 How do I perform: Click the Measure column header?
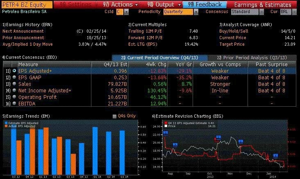[x=55, y=64]
